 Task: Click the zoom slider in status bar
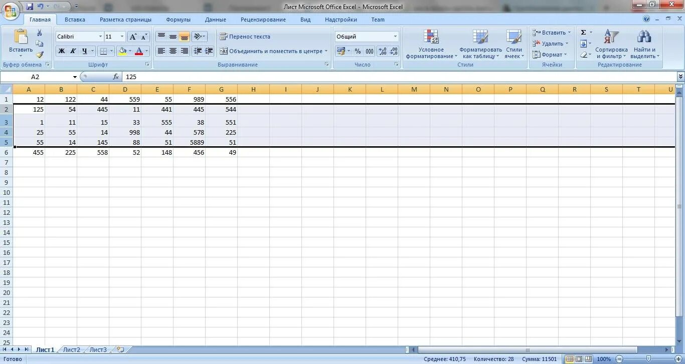648,359
